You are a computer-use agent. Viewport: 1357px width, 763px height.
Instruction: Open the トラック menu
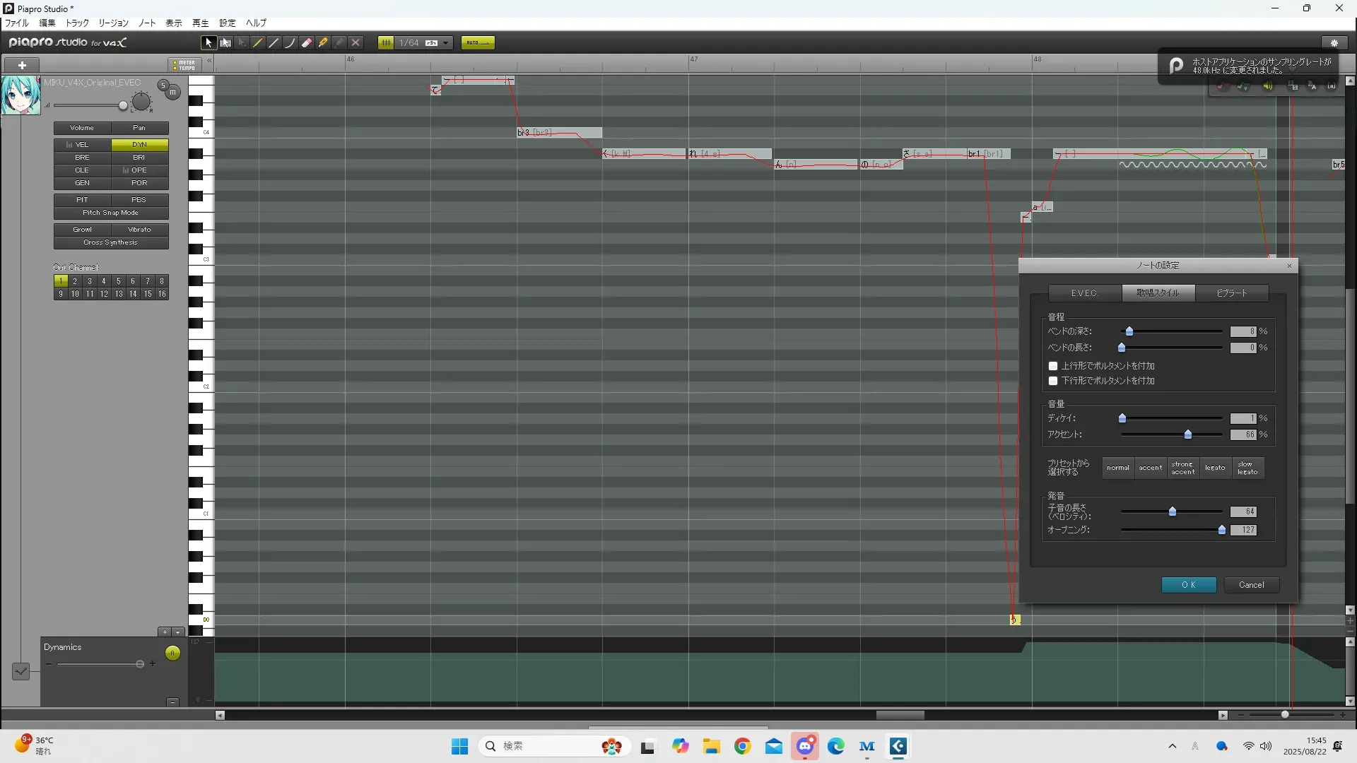tap(77, 23)
